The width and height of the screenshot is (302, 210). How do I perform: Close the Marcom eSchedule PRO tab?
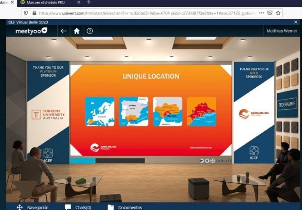[x=79, y=2]
